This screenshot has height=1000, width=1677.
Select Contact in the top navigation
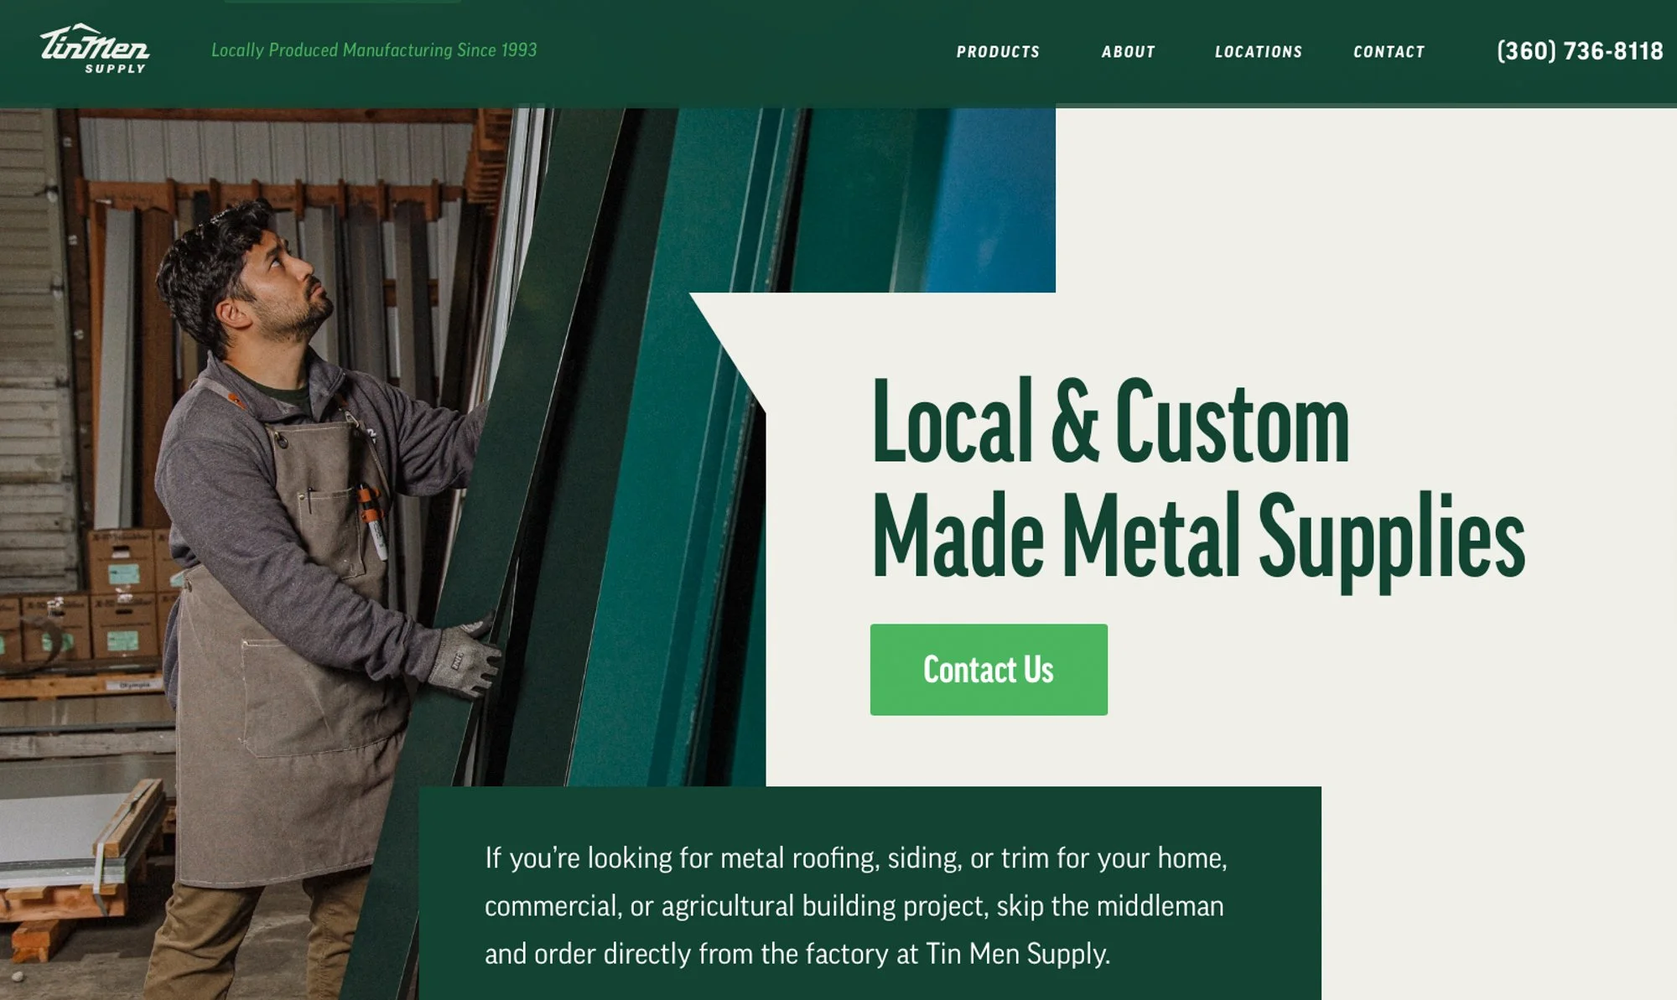tap(1389, 52)
